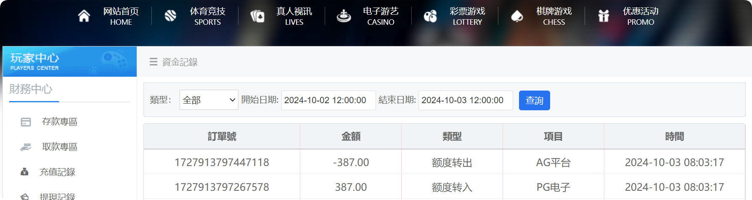Open the 彩票游戏 LOTTERY menu

coord(467,16)
